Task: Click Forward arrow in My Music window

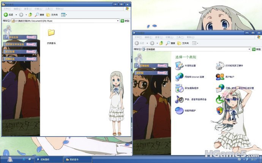Action: [x=21, y=15]
